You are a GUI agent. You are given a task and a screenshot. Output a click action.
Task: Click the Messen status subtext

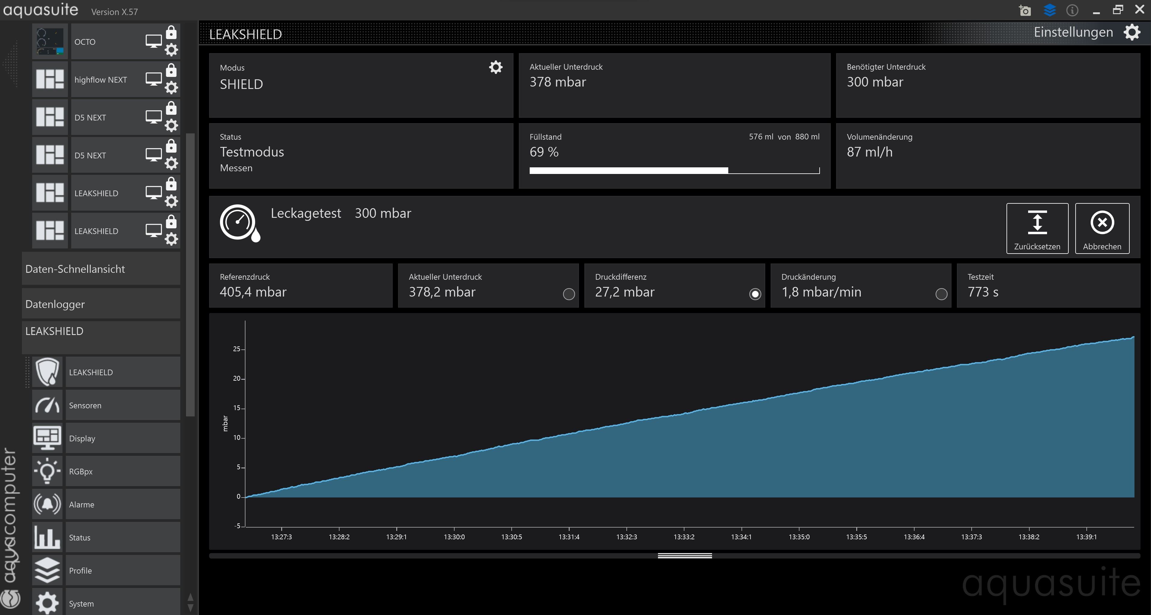[x=236, y=168]
